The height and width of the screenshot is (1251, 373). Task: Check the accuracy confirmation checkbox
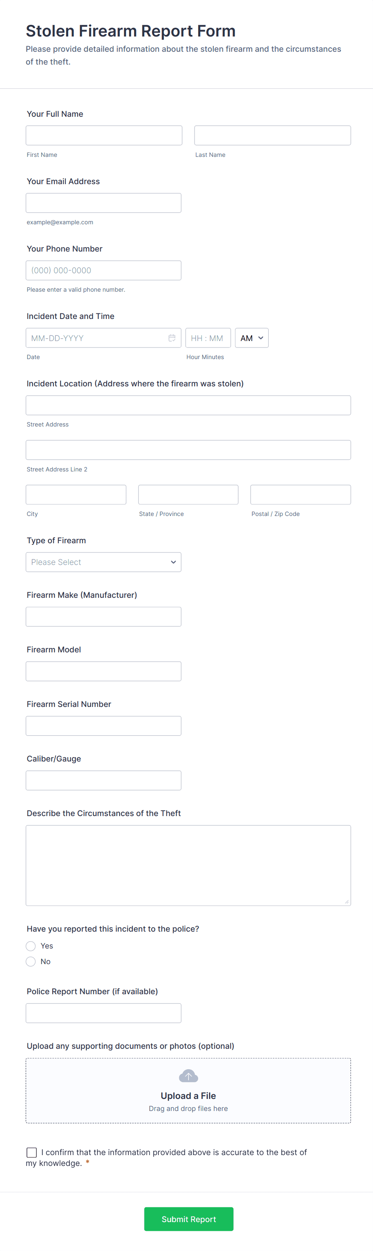click(x=32, y=1152)
